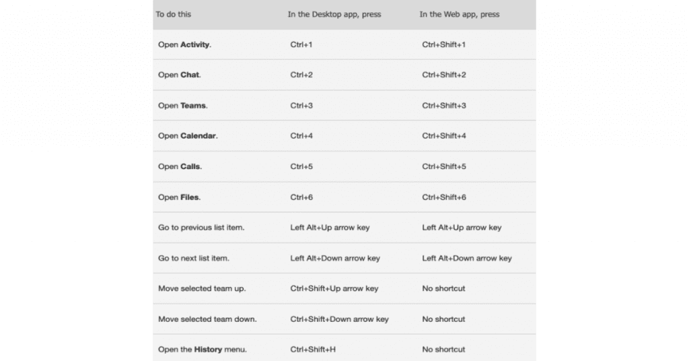Click the Ctrl+3 desktop shortcut cell
689x361 pixels.
tap(301, 106)
